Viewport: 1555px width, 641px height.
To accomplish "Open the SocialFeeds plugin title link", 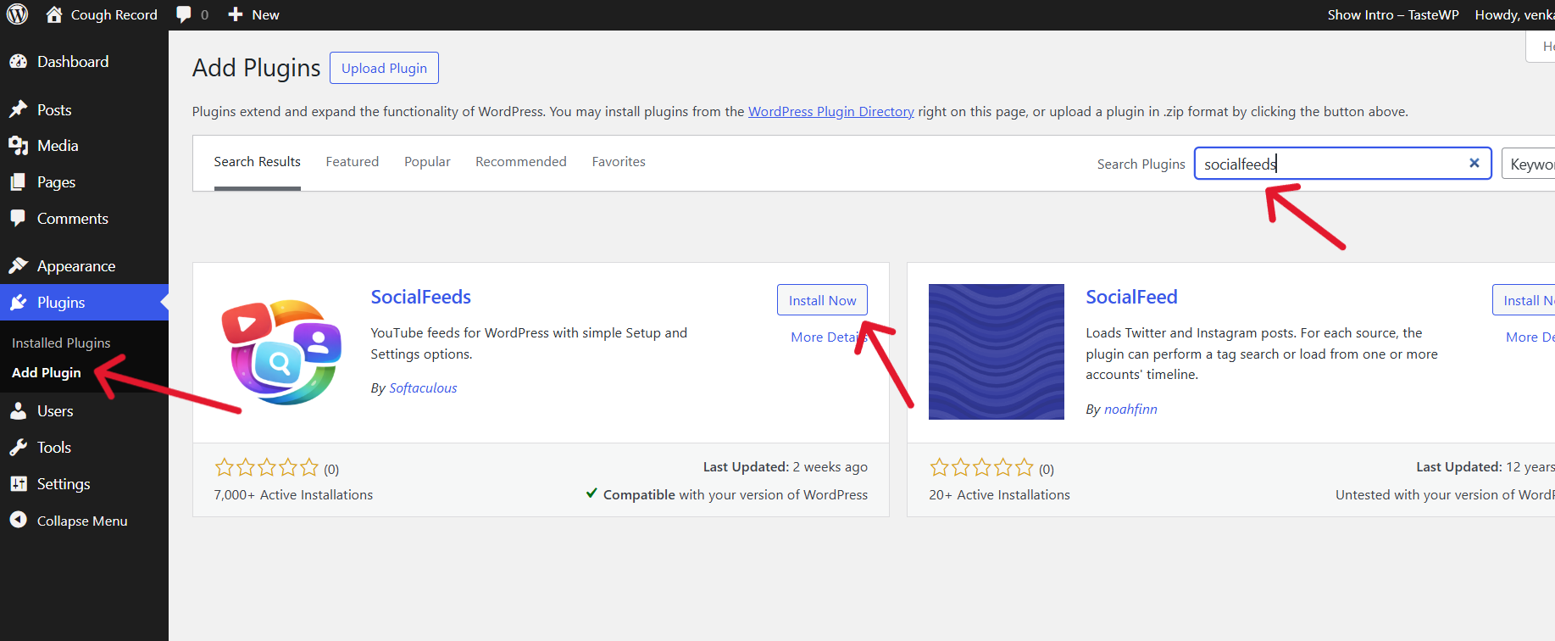I will pos(420,297).
